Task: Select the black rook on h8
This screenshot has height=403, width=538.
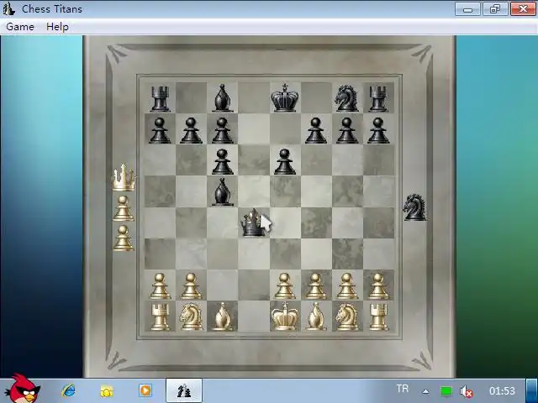Action: (377, 99)
